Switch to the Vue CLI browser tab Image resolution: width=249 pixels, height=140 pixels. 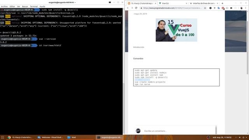(172, 3)
